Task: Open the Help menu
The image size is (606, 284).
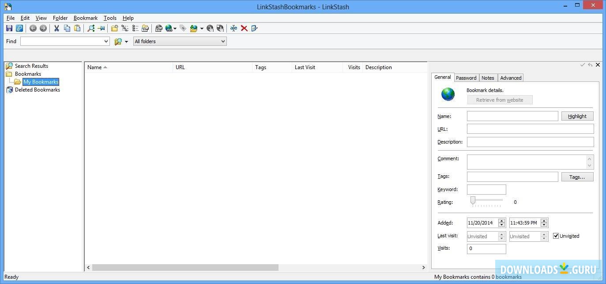Action: (128, 18)
